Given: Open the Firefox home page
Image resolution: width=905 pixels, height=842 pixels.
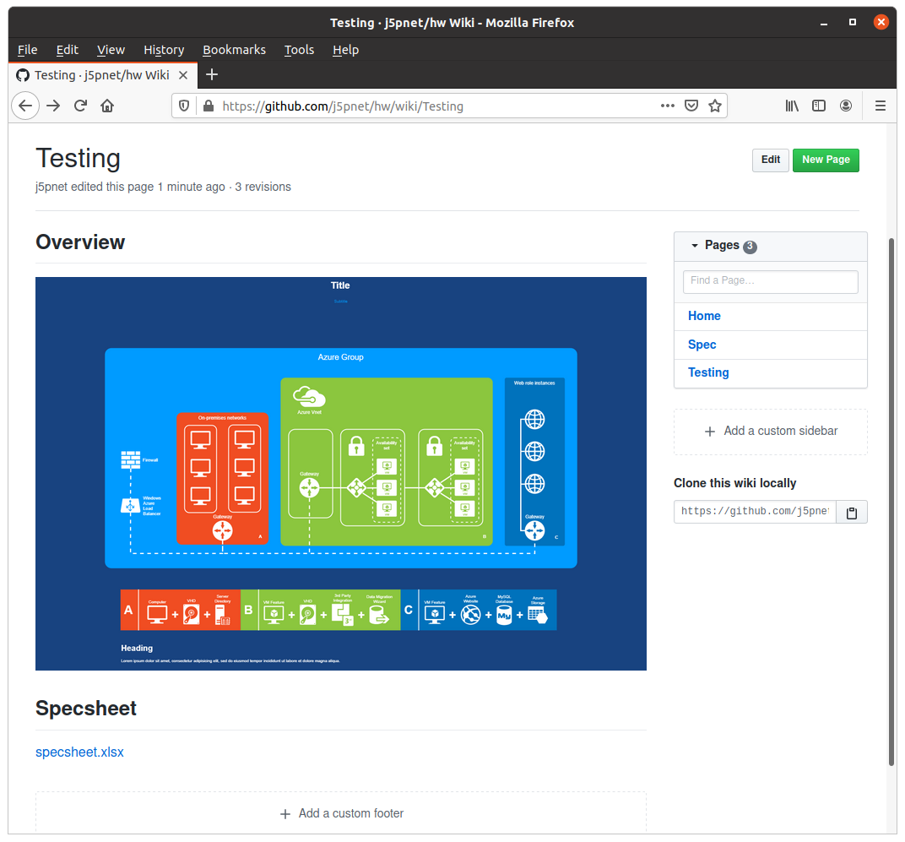Looking at the screenshot, I should tap(107, 106).
